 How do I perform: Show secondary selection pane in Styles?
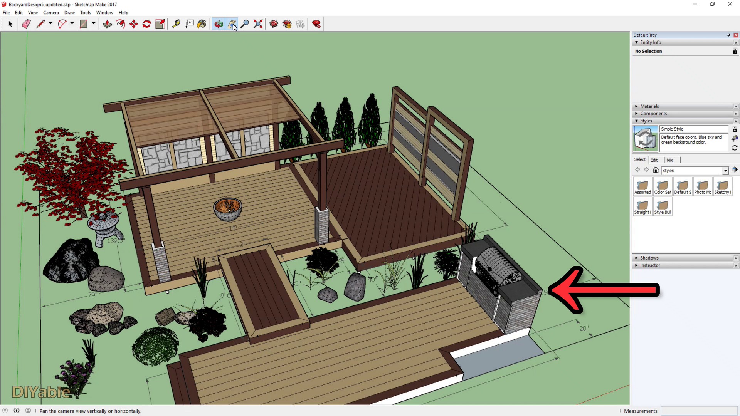click(735, 129)
